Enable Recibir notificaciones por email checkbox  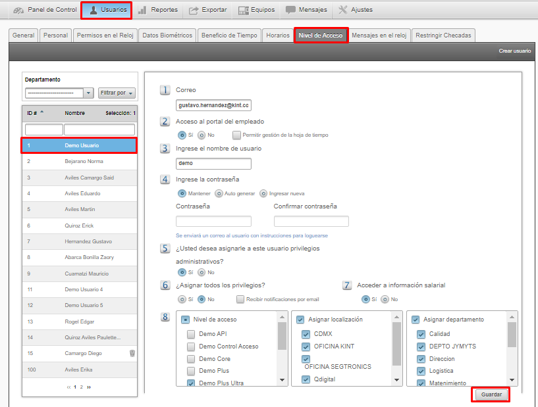pos(240,299)
